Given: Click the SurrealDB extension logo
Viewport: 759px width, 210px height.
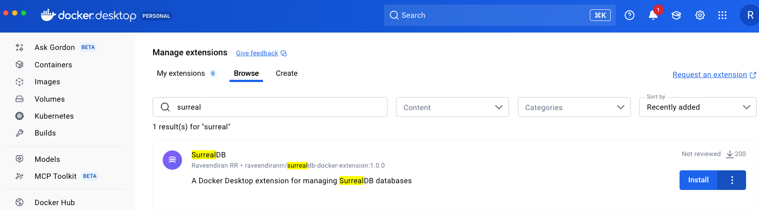Looking at the screenshot, I should click(x=172, y=160).
